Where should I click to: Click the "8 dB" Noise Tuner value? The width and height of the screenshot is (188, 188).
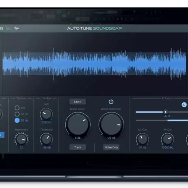(x=78, y=138)
